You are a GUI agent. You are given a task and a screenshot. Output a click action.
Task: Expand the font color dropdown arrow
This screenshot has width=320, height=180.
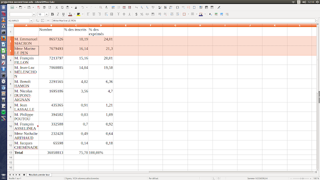coord(74,14)
